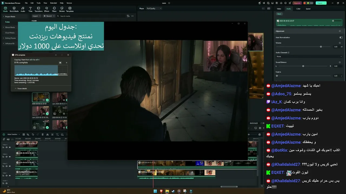Click the Delete trash icon in timeline toolbar
346x194 pixels.
(43, 134)
